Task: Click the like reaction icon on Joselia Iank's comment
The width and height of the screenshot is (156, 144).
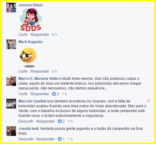Action: tap(60, 139)
